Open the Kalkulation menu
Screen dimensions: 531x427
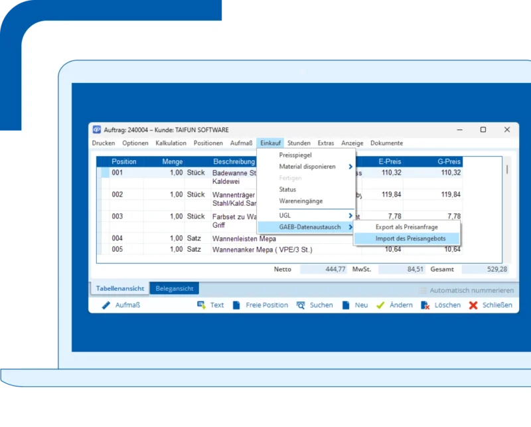[171, 143]
